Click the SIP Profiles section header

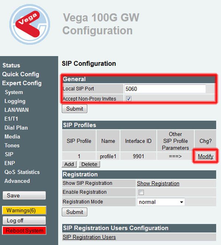(x=139, y=125)
